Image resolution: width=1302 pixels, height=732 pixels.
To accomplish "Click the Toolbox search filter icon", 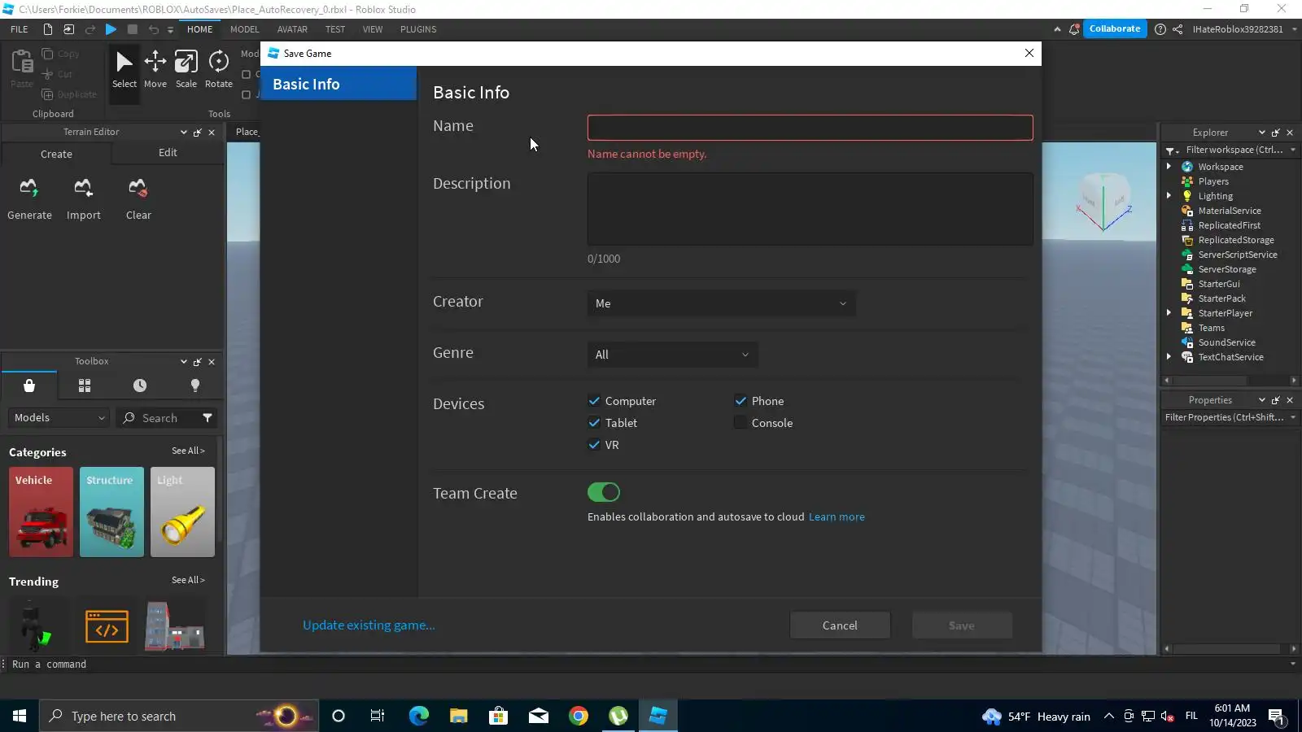I will tap(208, 418).
